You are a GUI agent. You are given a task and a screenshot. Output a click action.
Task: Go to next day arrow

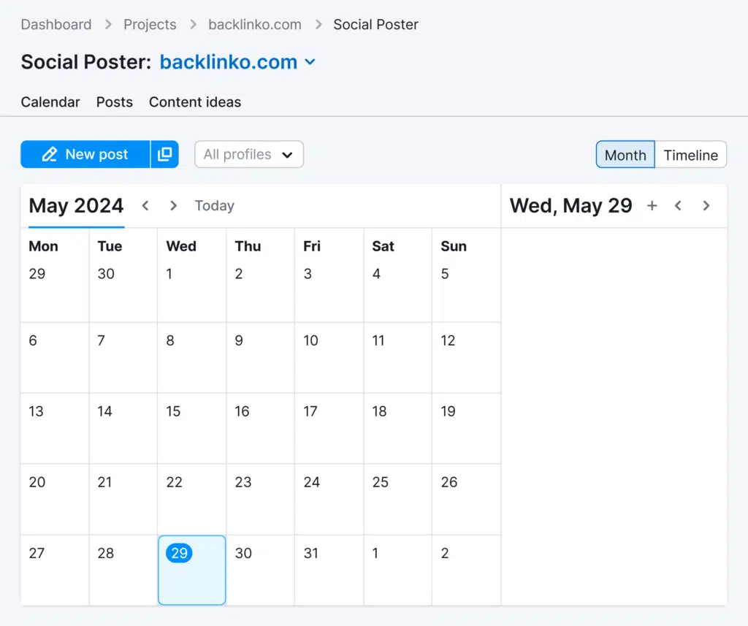coord(706,206)
